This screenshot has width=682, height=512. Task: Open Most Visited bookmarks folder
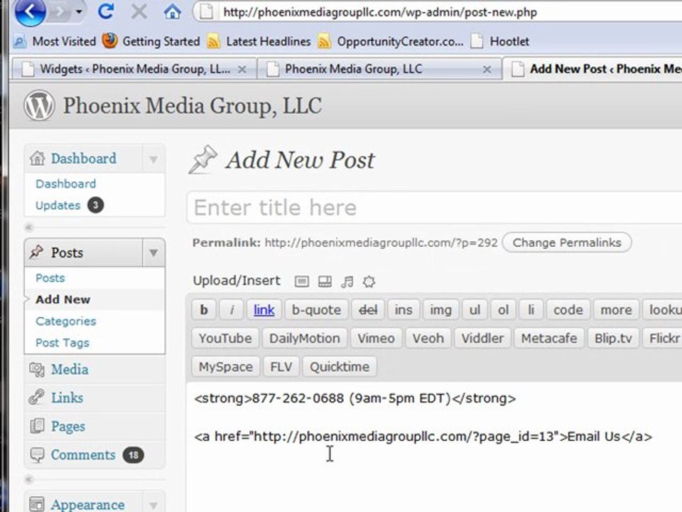[55, 41]
